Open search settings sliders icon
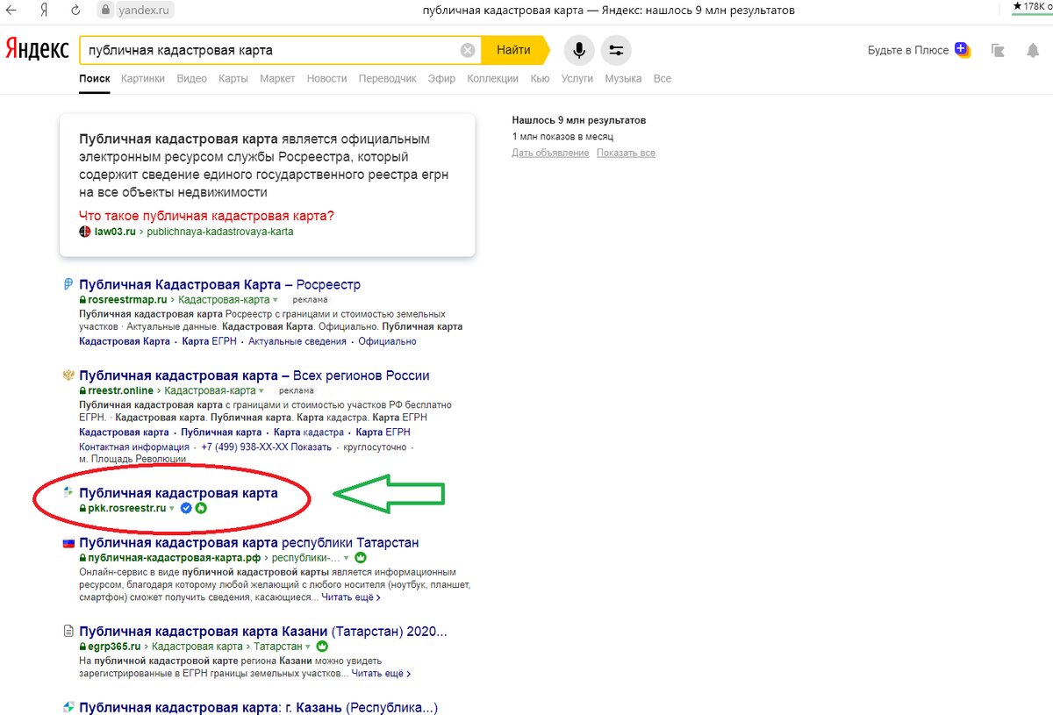The image size is (1053, 715). coord(616,50)
